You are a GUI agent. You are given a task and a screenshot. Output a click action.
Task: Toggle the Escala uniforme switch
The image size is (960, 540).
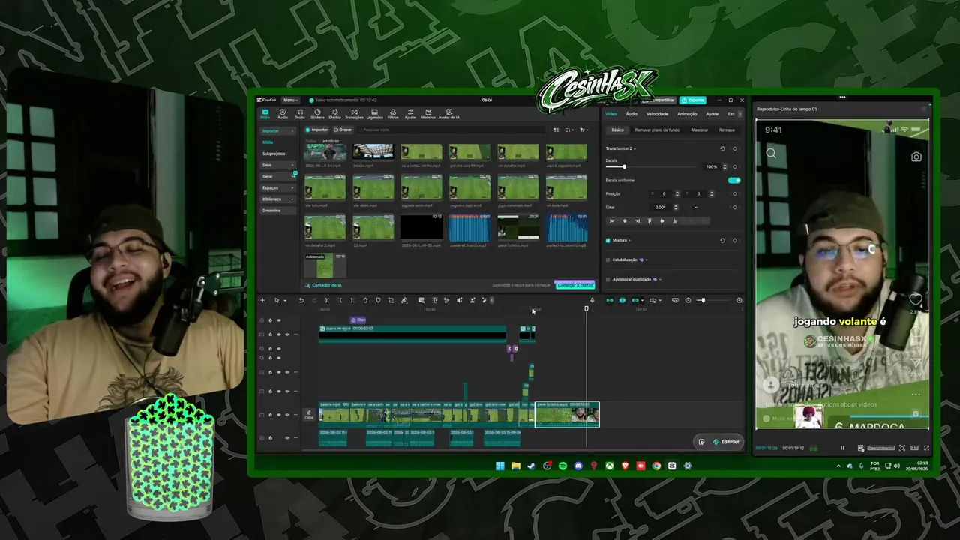coord(734,181)
